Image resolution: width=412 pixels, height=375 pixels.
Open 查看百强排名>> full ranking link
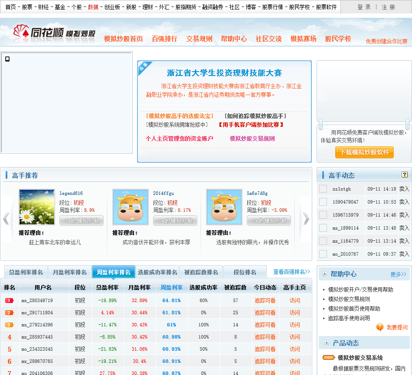pos(291,272)
